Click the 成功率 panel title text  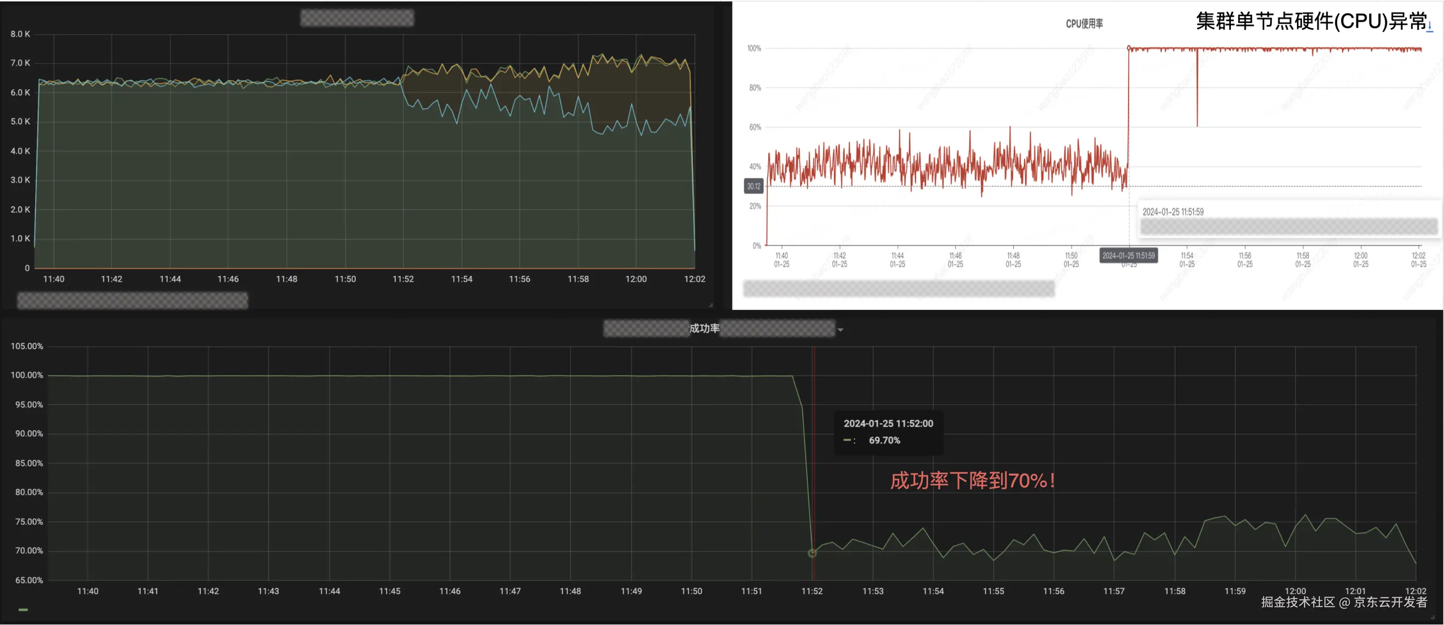(x=704, y=328)
